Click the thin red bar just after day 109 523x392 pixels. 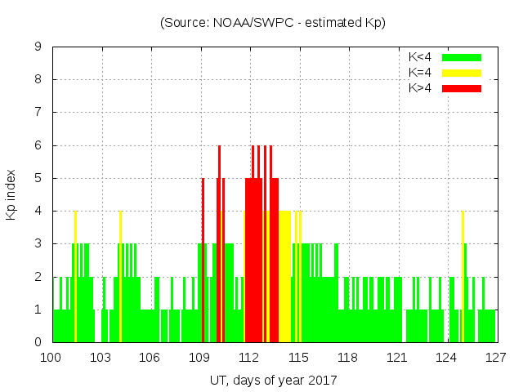tap(203, 261)
